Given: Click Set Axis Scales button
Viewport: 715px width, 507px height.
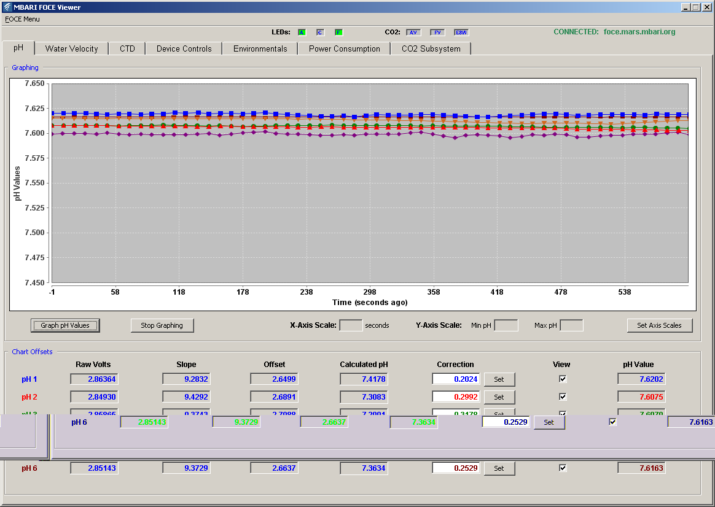Looking at the screenshot, I should [x=659, y=325].
